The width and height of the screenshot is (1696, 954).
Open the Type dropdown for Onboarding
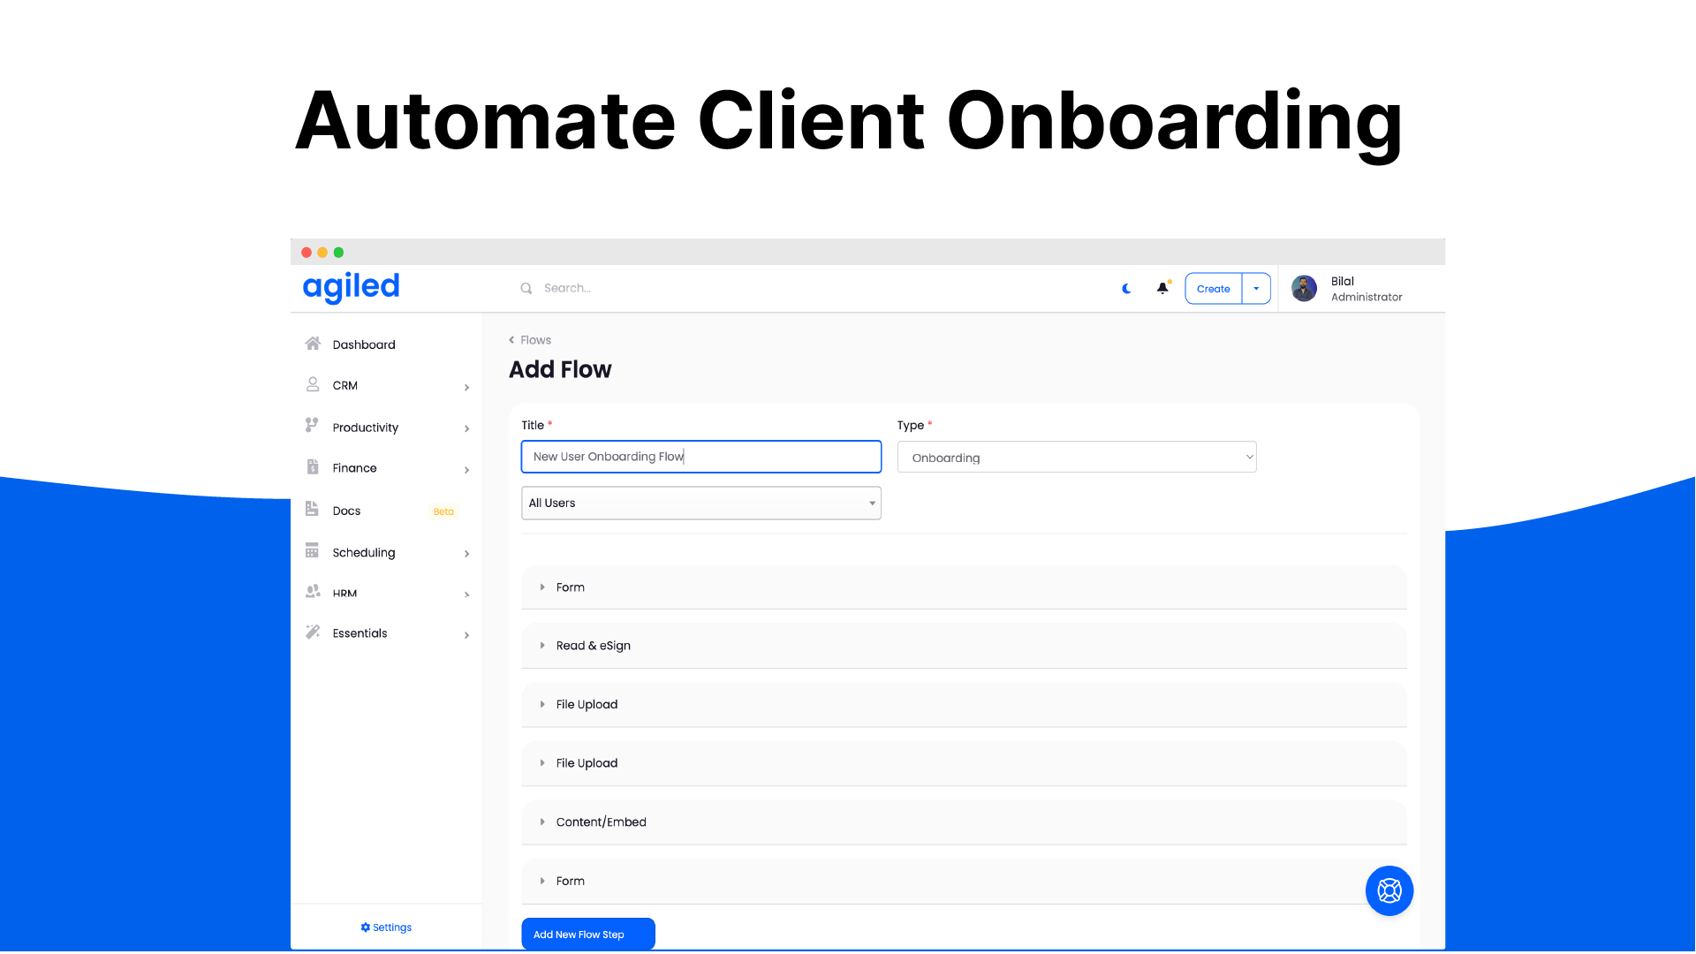coord(1076,457)
